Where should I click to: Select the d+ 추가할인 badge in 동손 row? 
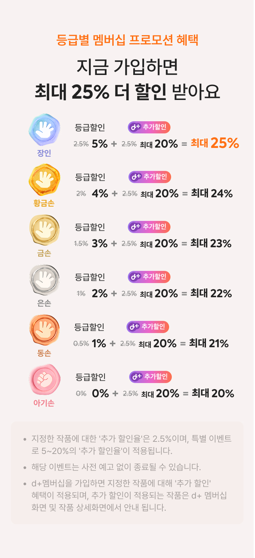tap(147, 327)
